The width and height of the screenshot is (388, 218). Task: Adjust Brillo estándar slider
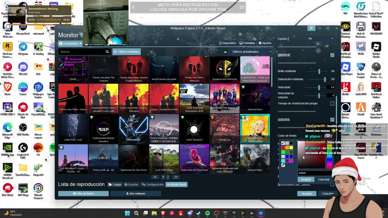(317, 71)
